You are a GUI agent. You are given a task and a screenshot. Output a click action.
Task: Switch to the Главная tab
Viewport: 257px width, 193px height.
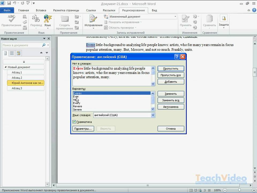[x=24, y=10]
